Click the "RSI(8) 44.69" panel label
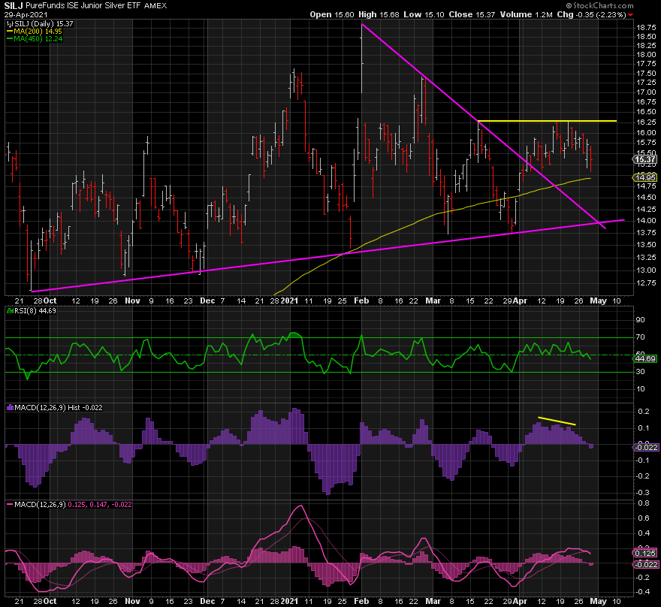Image resolution: width=661 pixels, height=607 pixels. pyautogui.click(x=35, y=311)
